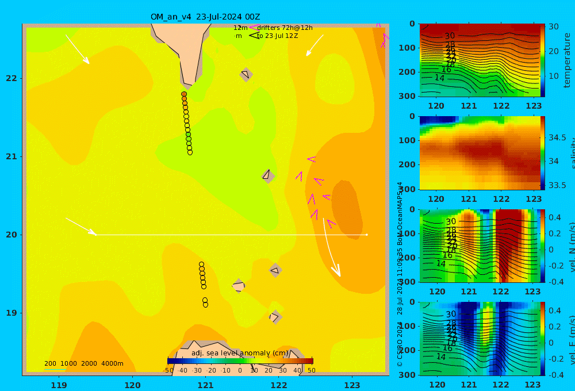Click the large curved white current arrow
This screenshot has height=391, width=575.
331,248
